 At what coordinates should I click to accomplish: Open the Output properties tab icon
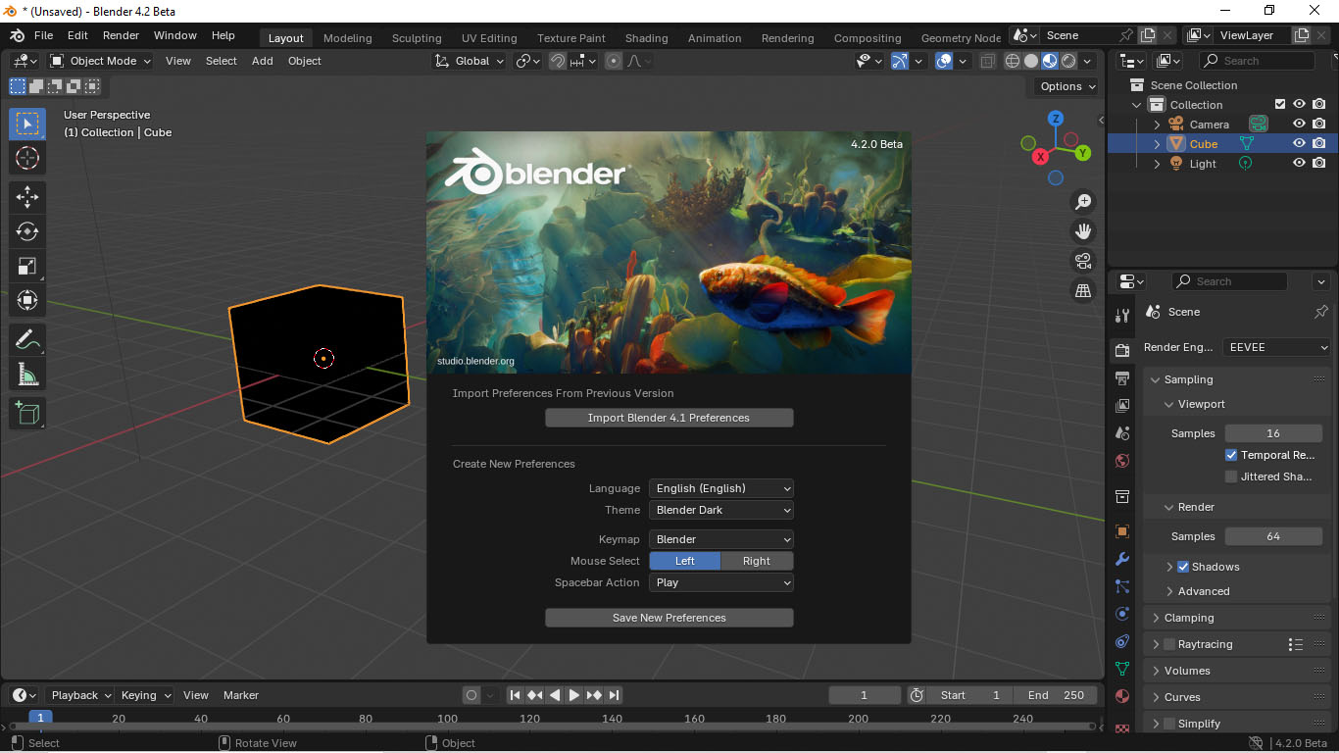click(1122, 378)
